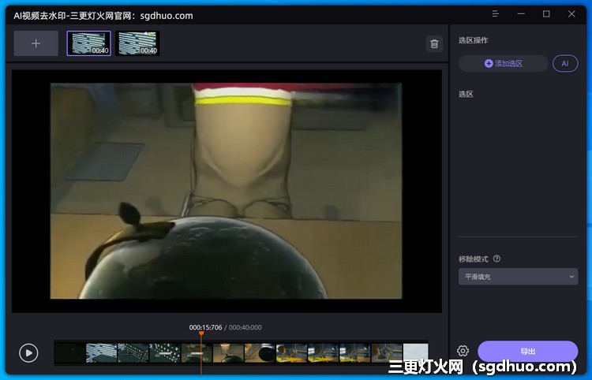
Task: Click the total duration text 000:40:000
Action: coord(245,327)
